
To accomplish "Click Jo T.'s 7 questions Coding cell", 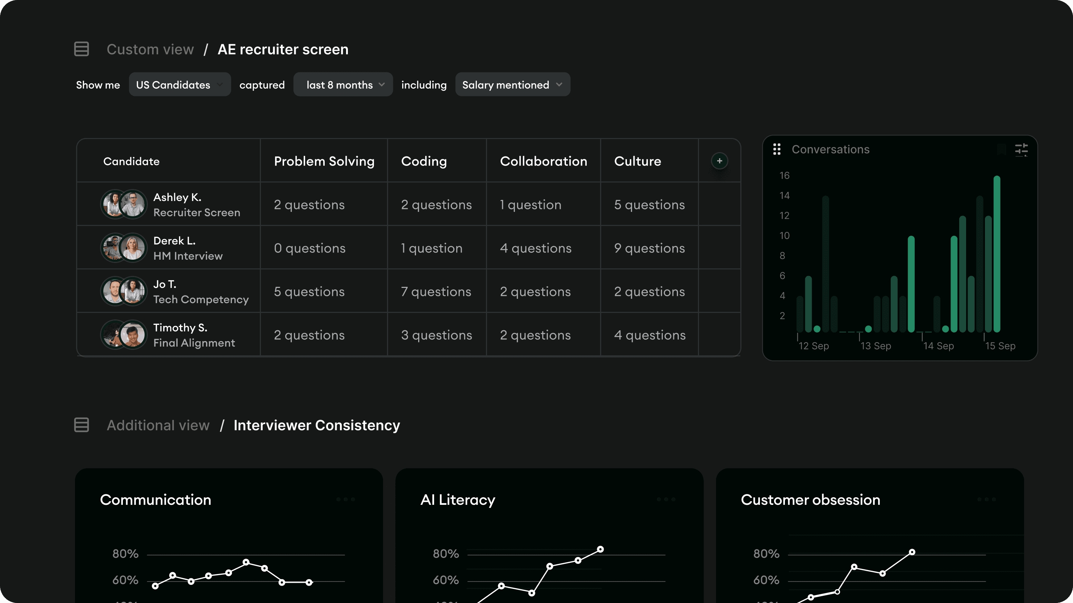I will tap(436, 292).
